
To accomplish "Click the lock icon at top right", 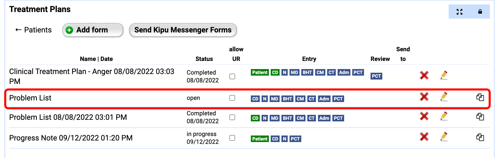I will pos(481,12).
